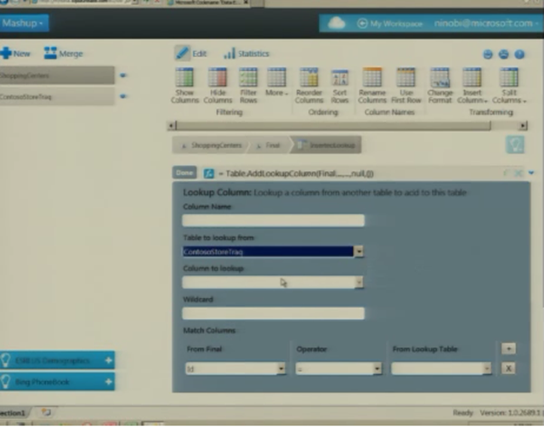Viewport: 544px width, 427px height.
Task: Select the Final breadcrumb step
Action: click(x=269, y=145)
